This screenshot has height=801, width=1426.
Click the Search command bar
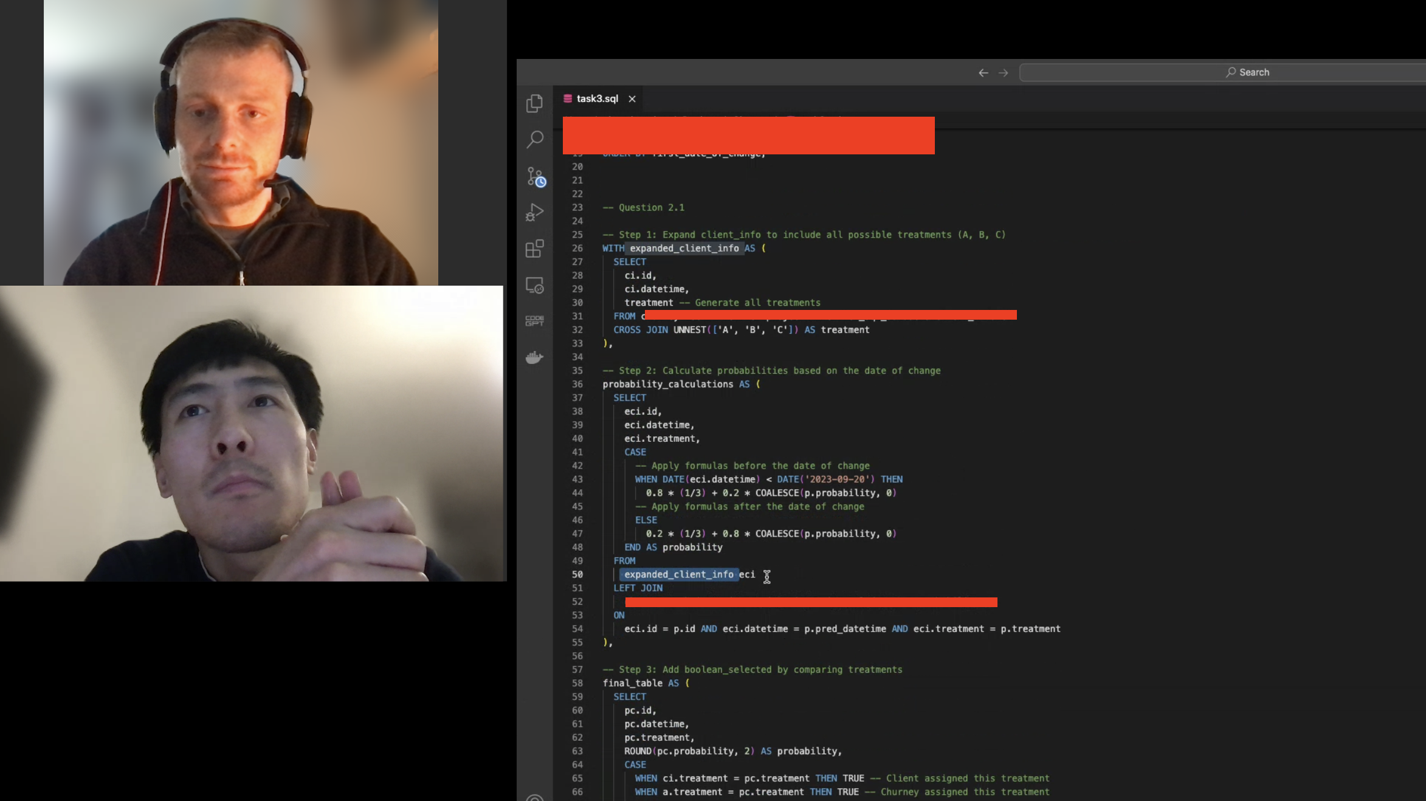(1222, 72)
